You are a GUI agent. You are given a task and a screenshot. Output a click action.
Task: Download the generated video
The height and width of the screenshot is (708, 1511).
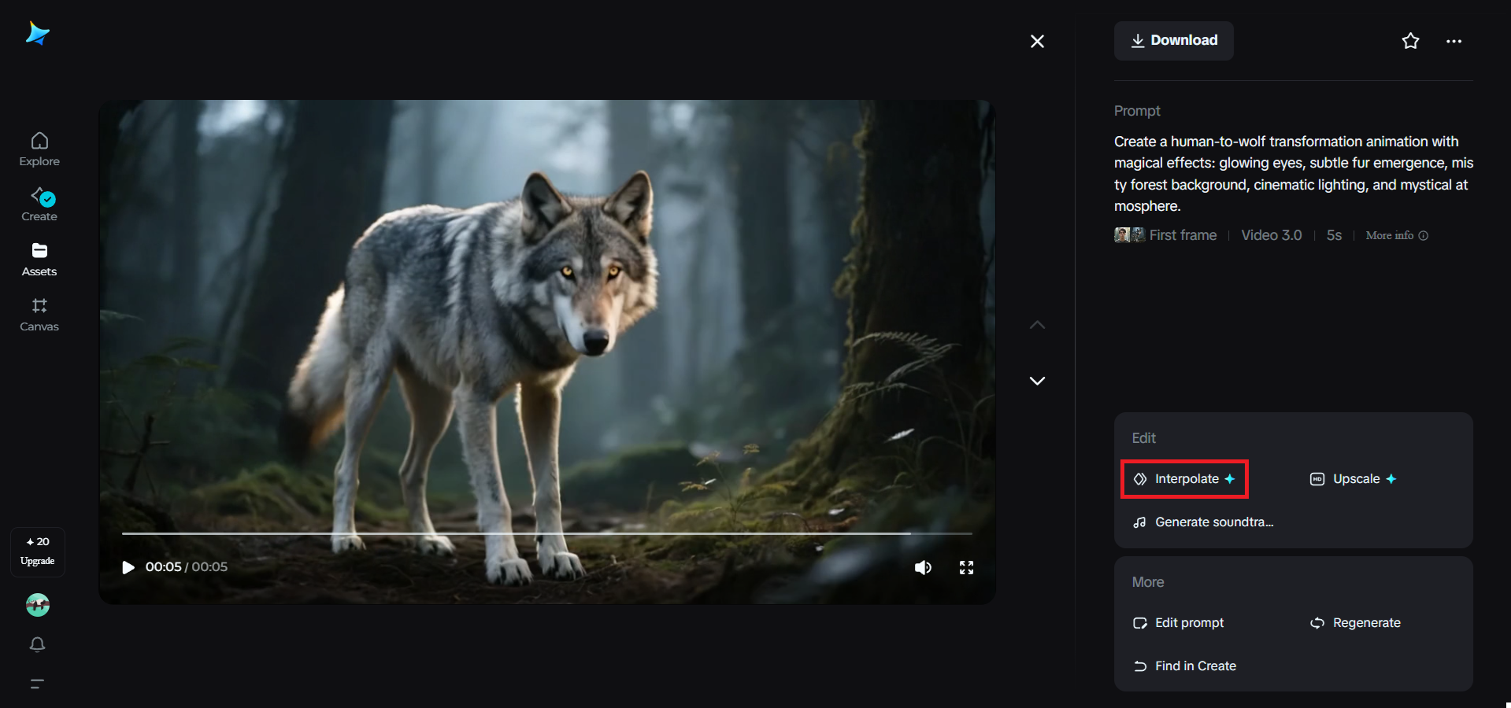coord(1173,41)
